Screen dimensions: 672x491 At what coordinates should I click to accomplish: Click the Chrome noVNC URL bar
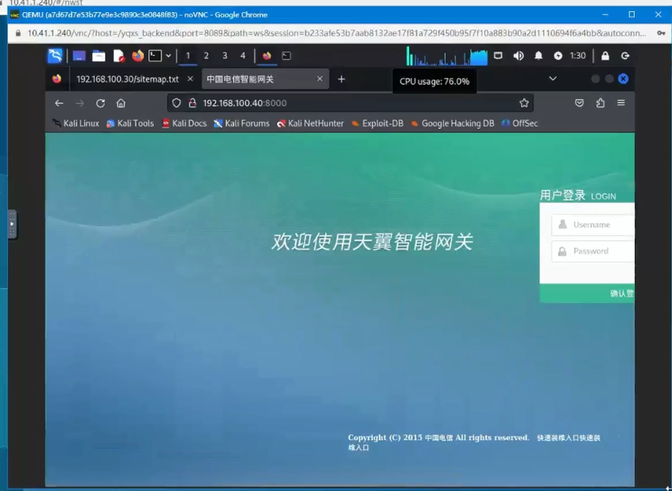[x=337, y=33]
